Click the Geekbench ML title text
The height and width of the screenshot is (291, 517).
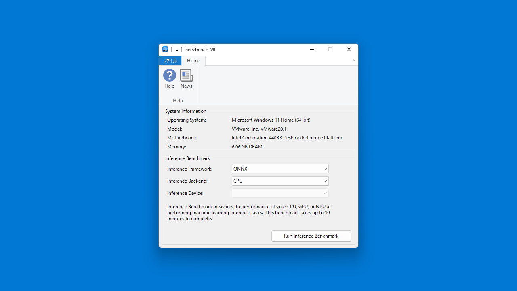point(200,50)
